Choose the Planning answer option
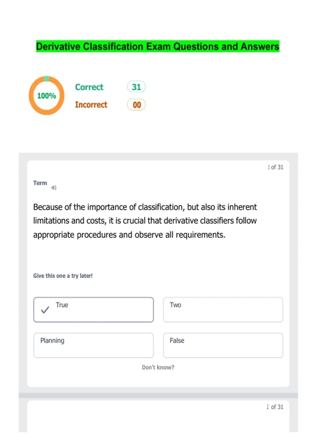The image size is (316, 448). 93,345
